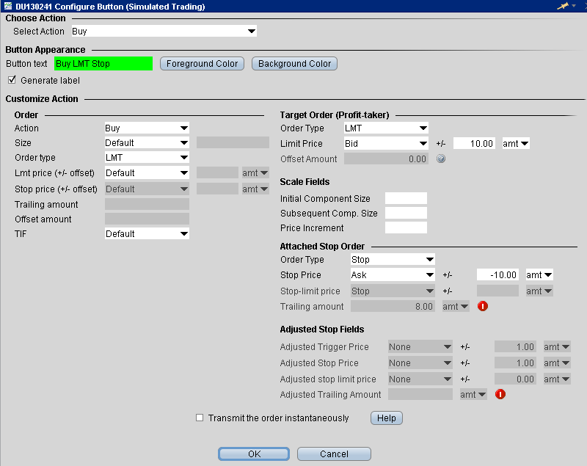The width and height of the screenshot is (587, 466).
Task: Click the Foreground Color button
Action: click(202, 64)
